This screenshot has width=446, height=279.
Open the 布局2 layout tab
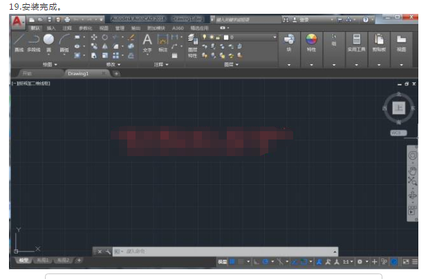63,260
